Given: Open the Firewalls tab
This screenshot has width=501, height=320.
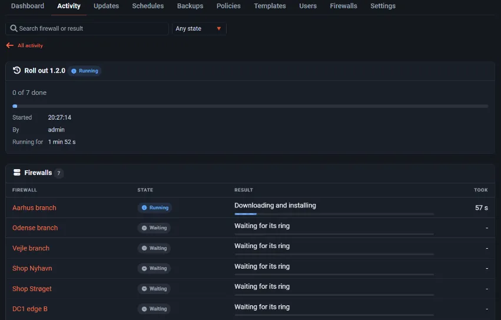Looking at the screenshot, I should (x=343, y=6).
